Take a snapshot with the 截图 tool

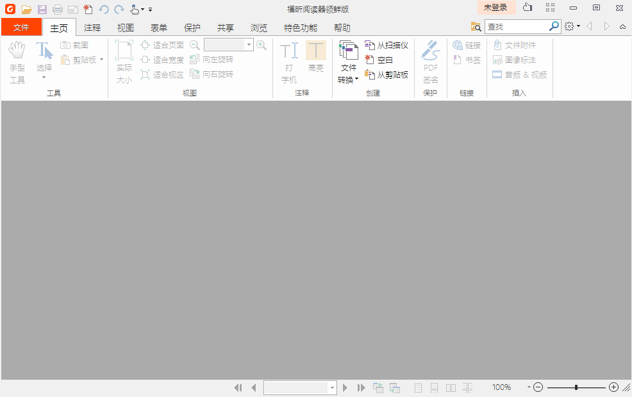(x=75, y=44)
